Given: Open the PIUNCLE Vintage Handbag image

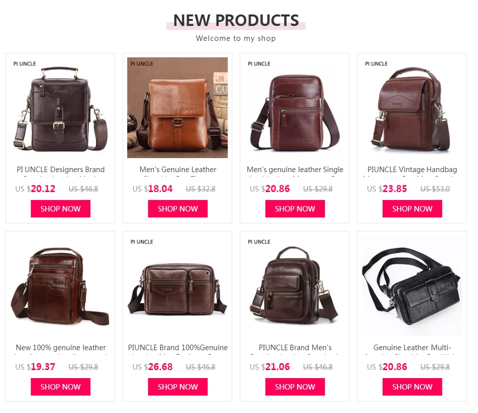Looking at the screenshot, I should pos(412,108).
